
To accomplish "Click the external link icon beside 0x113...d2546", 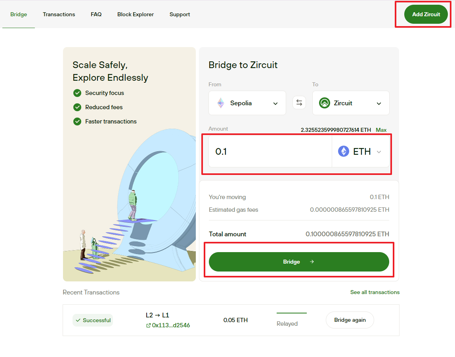I will pyautogui.click(x=148, y=325).
